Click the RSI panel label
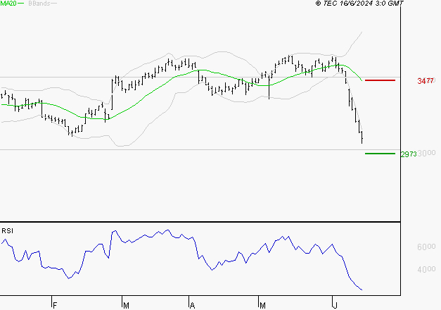This screenshot has width=441, height=310. pos(7,231)
